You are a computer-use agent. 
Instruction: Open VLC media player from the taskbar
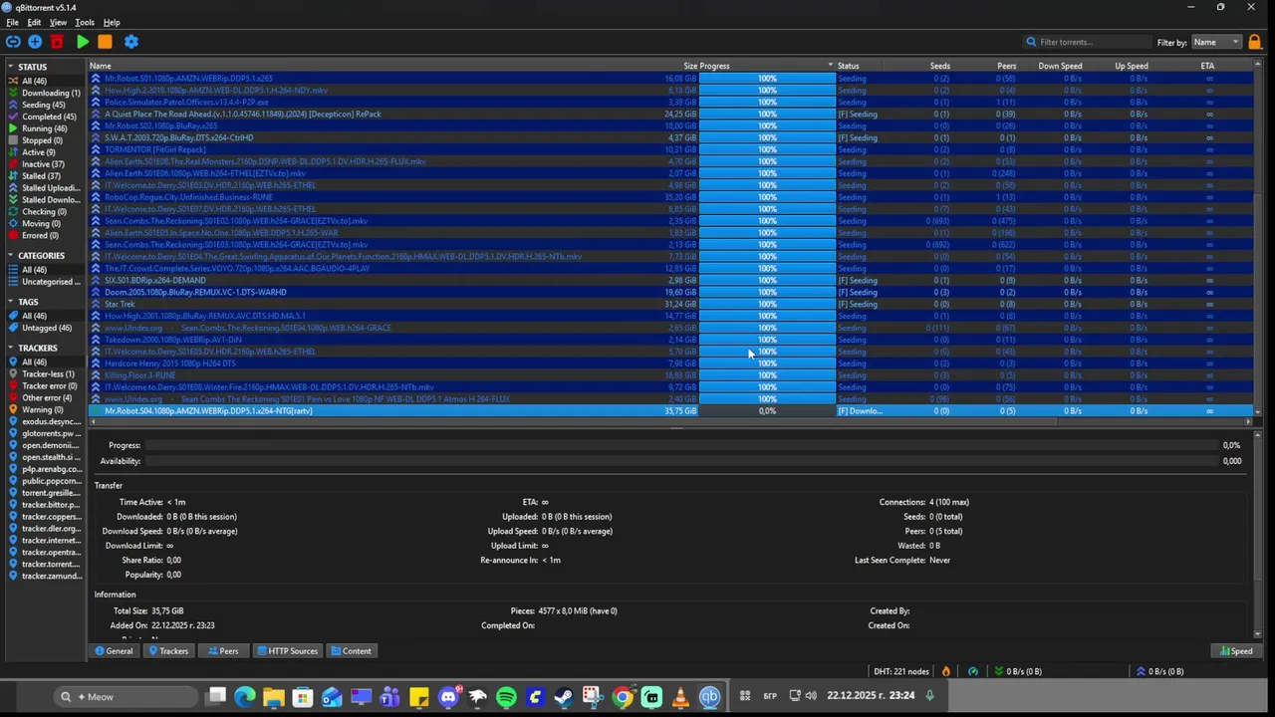pyautogui.click(x=681, y=696)
